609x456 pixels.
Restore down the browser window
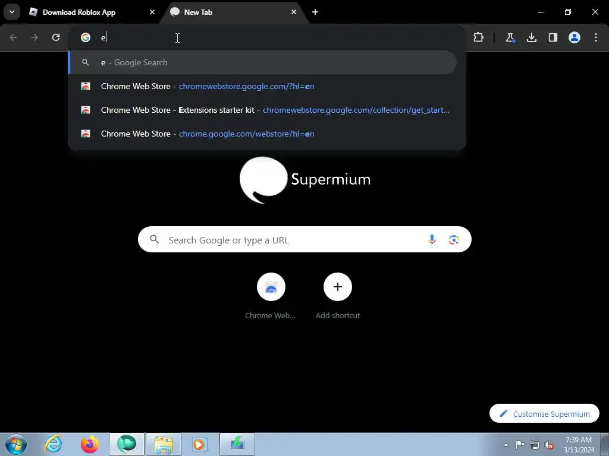pos(568,12)
